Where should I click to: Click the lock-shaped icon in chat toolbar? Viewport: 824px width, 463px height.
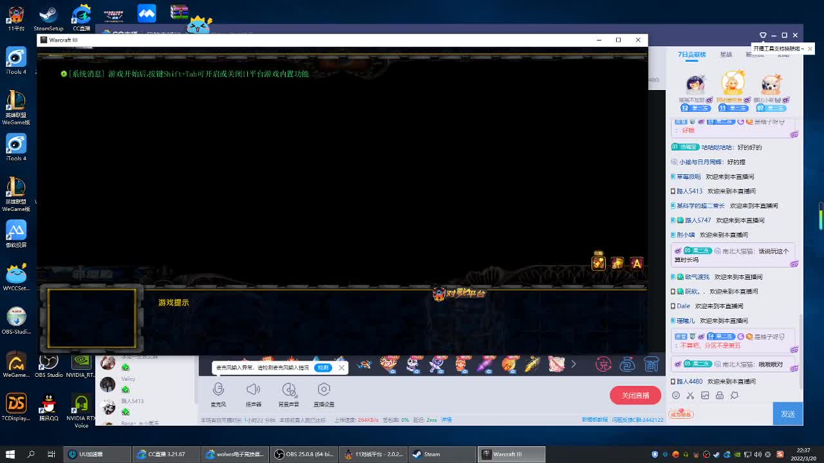tap(720, 395)
